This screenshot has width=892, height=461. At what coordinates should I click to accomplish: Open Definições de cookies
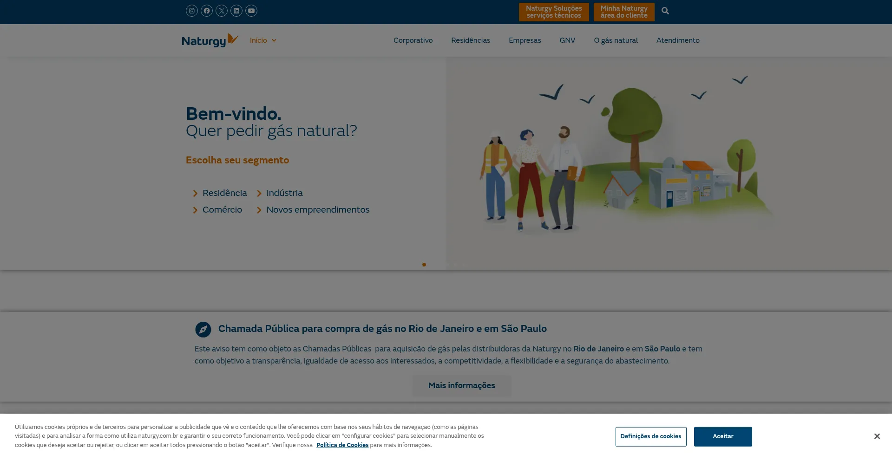tap(651, 436)
